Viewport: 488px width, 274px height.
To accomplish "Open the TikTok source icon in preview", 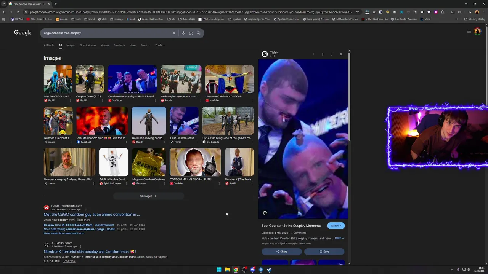I will (265, 54).
